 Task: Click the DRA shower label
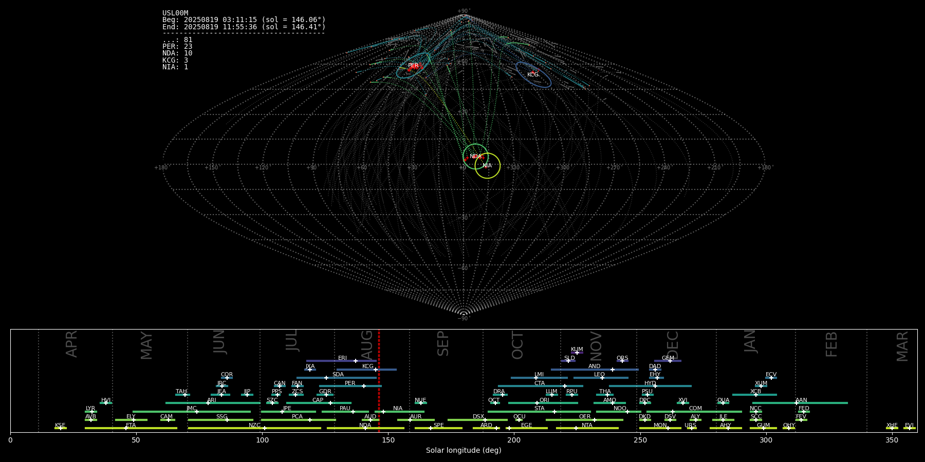(x=499, y=392)
